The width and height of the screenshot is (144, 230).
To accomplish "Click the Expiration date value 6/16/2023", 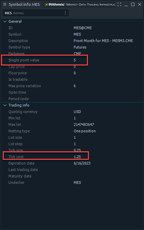I will [82, 163].
